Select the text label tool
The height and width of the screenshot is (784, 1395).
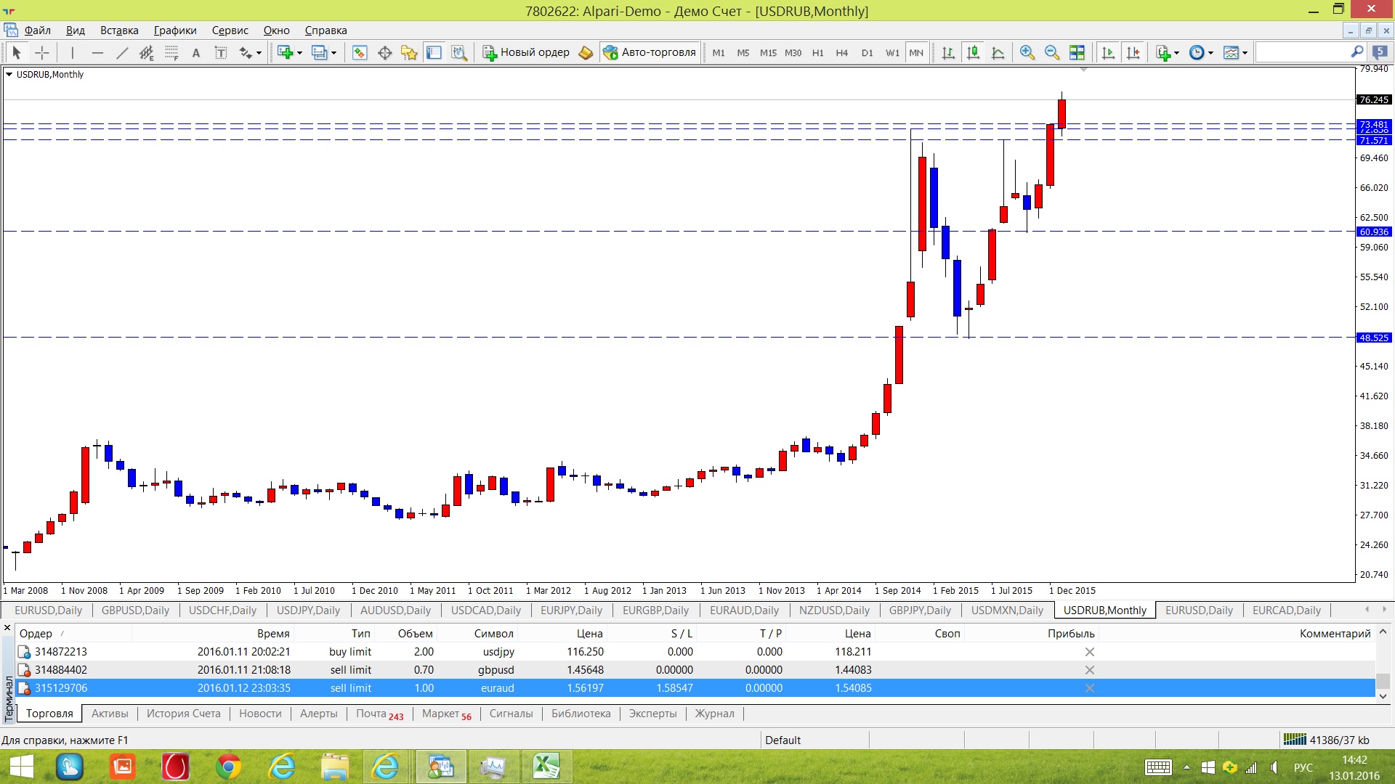221,52
